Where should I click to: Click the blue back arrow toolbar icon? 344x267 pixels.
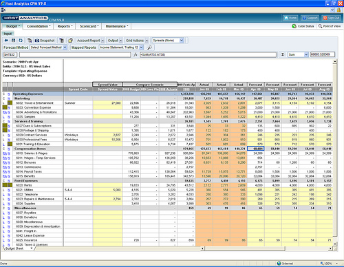6,41
